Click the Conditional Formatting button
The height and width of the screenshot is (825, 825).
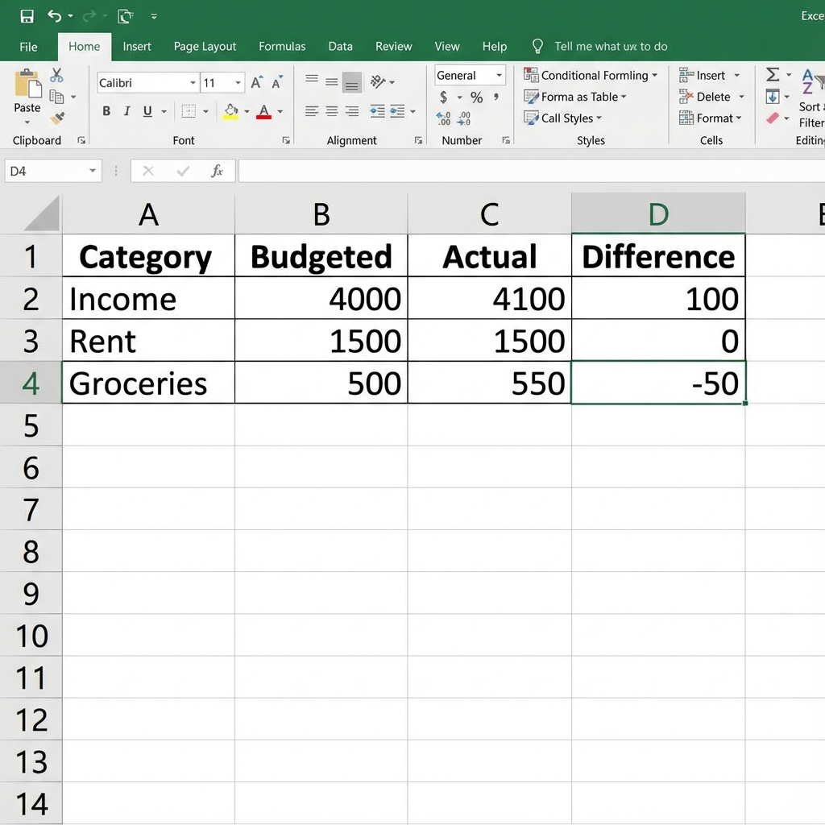(591, 75)
